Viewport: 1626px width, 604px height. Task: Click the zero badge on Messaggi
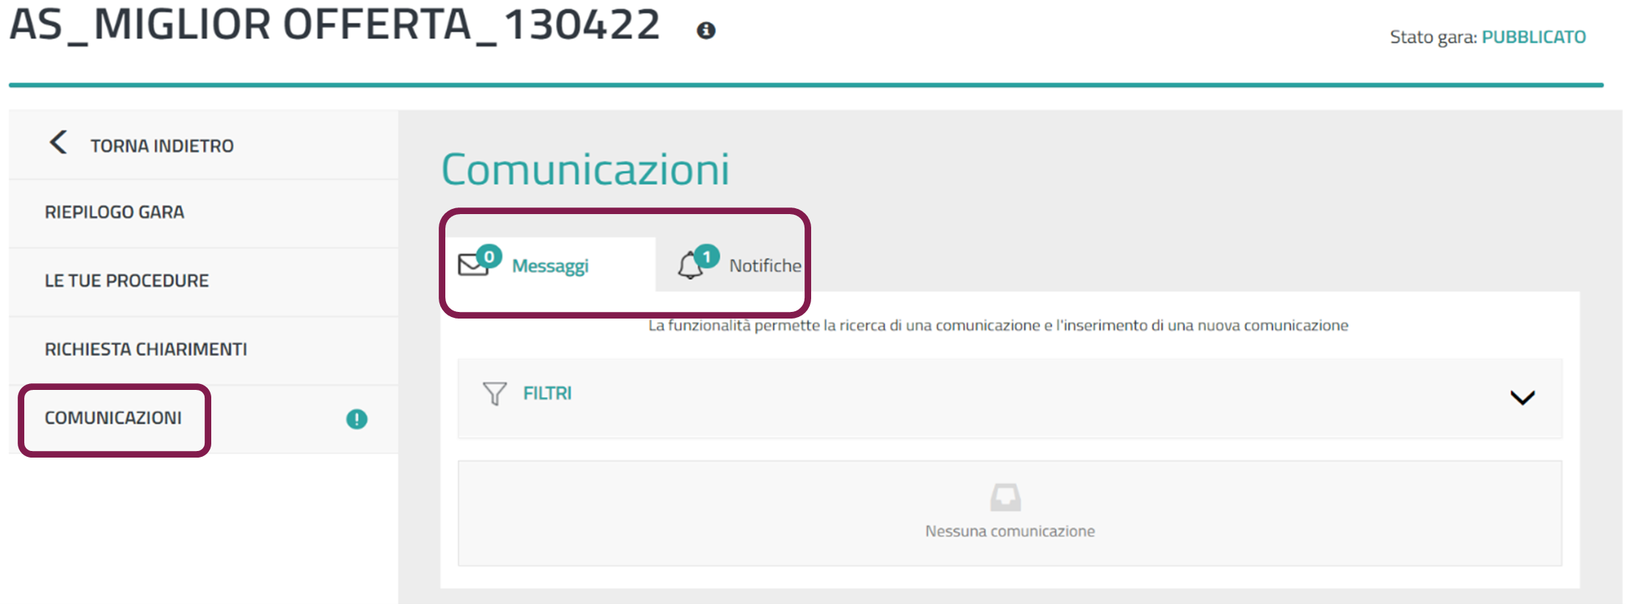[x=489, y=257]
